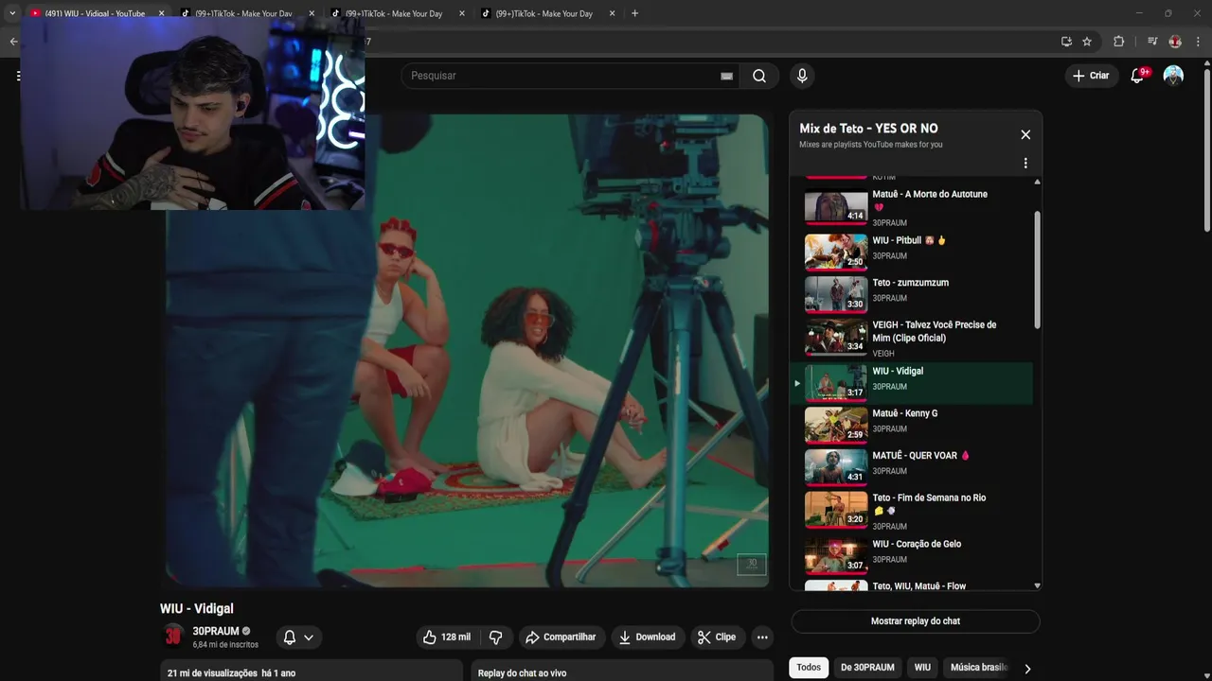Open the media control icon in browser toolbar
The image size is (1212, 681).
click(1152, 42)
